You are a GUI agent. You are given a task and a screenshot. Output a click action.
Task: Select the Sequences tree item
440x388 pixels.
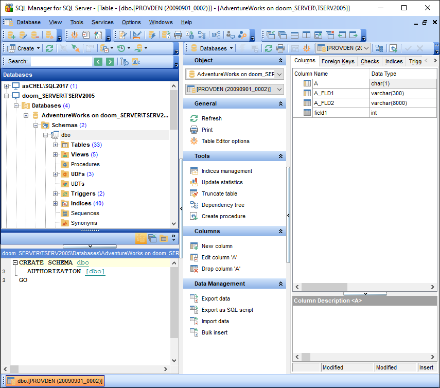pos(85,213)
